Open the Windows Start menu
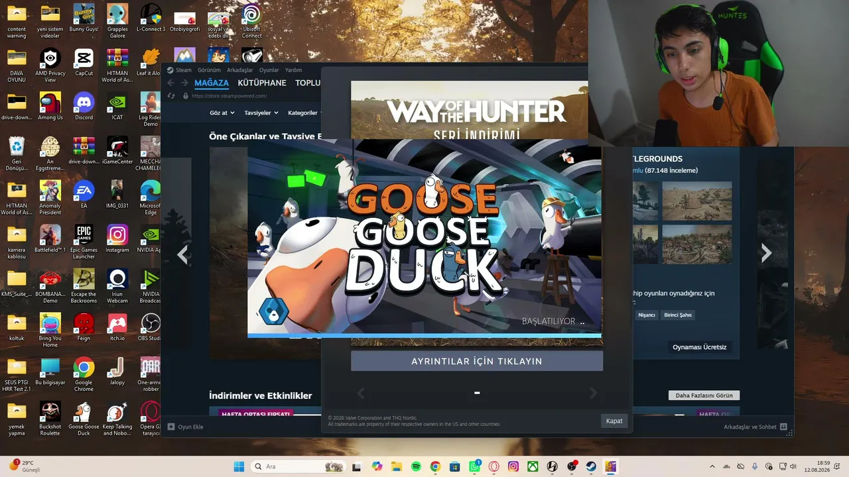 tap(239, 466)
